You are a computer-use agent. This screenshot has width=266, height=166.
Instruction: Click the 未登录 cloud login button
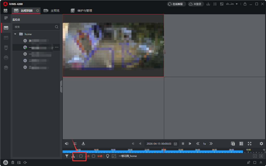(x=195, y=4)
